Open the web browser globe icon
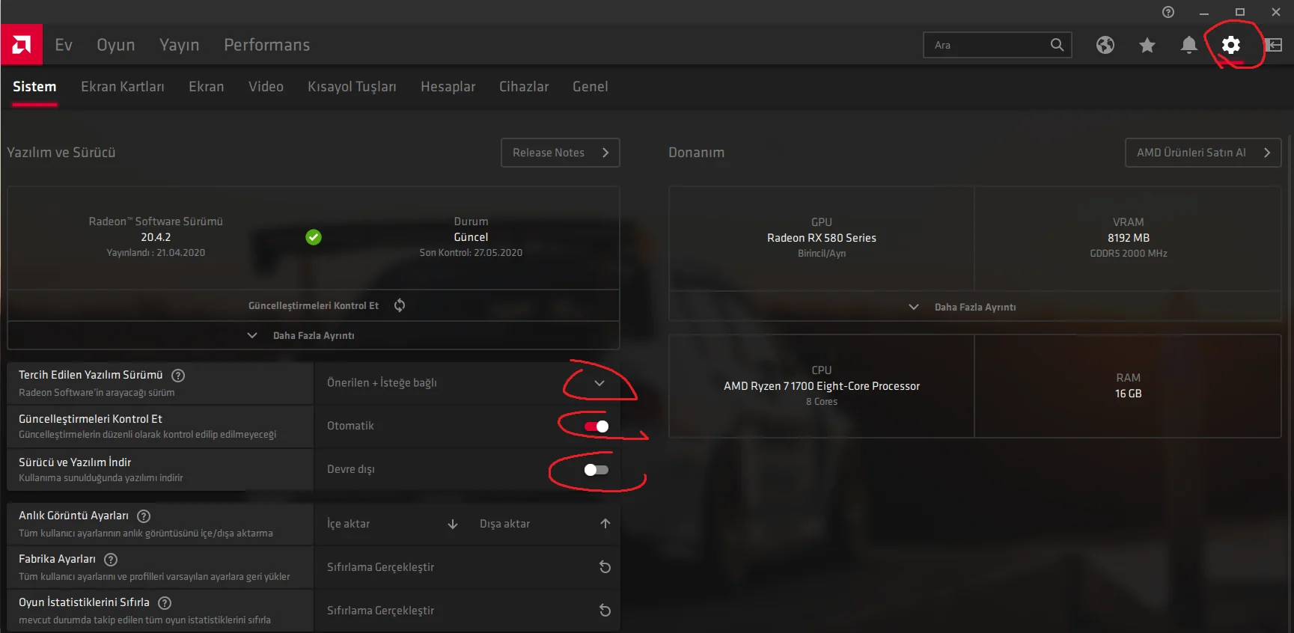This screenshot has height=633, width=1294. pyautogui.click(x=1105, y=45)
